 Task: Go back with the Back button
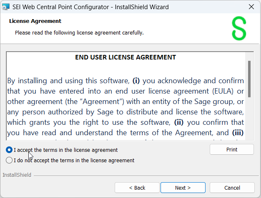pos(137,188)
